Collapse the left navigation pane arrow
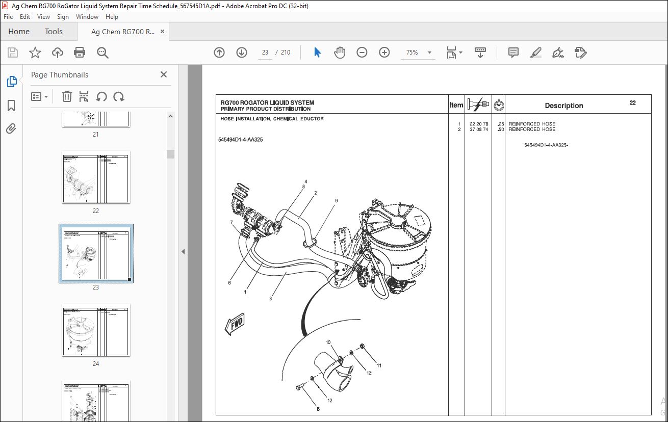This screenshot has width=668, height=422. click(x=183, y=251)
